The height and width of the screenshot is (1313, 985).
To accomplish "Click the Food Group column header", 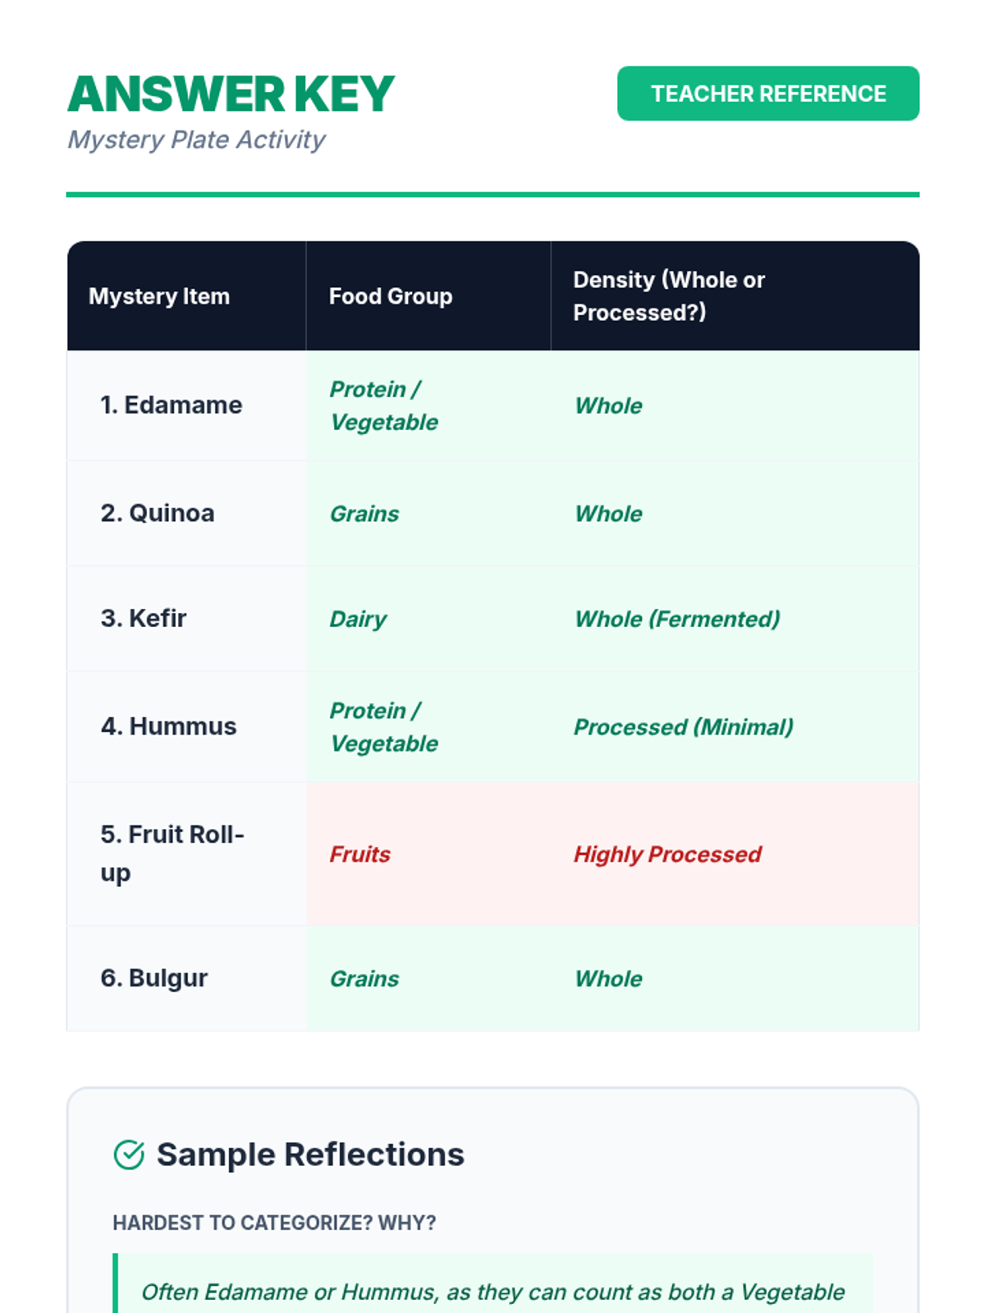I will (391, 296).
